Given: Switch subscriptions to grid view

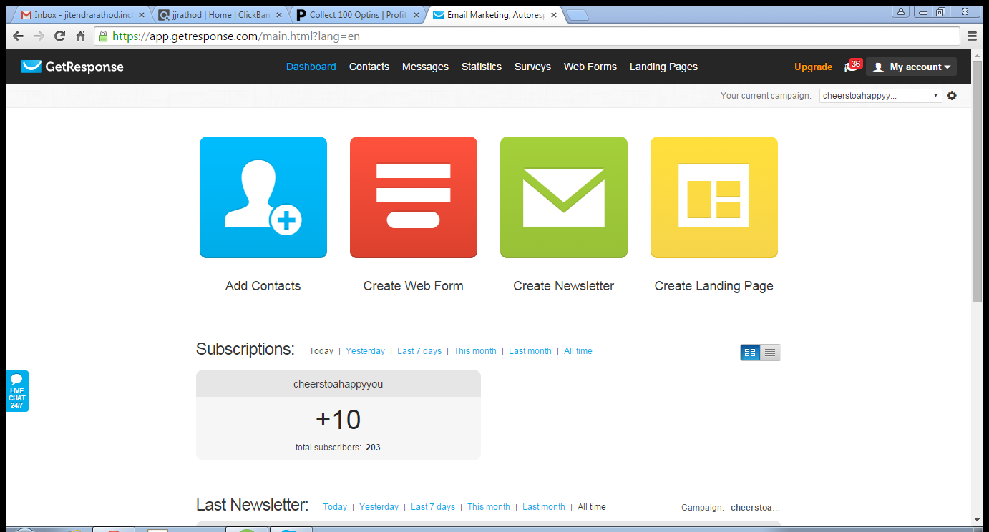Looking at the screenshot, I should click(x=750, y=353).
